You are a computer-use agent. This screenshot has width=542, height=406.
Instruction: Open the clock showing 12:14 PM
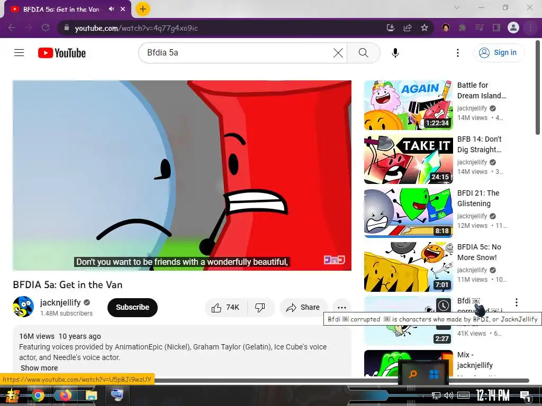click(x=493, y=395)
